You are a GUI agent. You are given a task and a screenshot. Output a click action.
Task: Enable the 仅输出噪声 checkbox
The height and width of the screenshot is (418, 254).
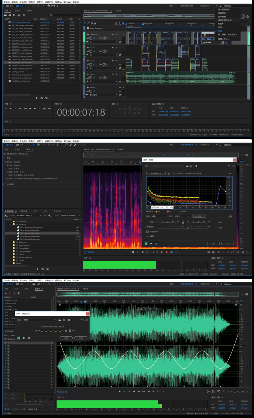tap(147, 232)
